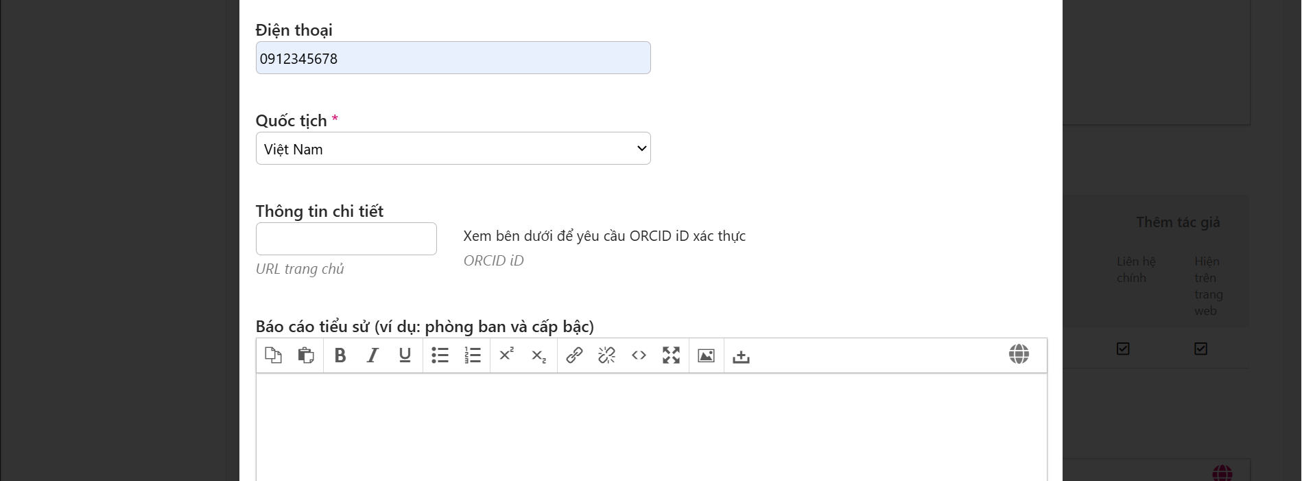
Task: Open the Quốc tịch dropdown
Action: click(x=453, y=149)
